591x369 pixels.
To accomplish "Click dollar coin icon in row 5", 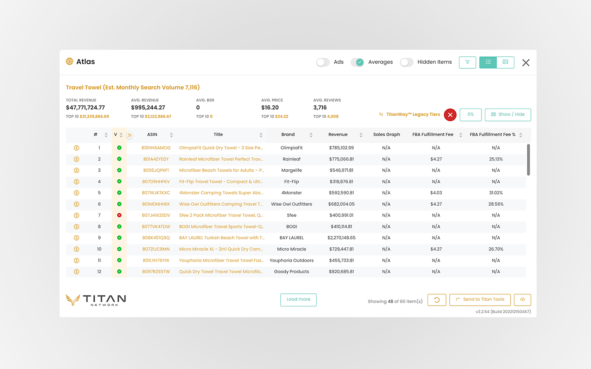I will [77, 193].
